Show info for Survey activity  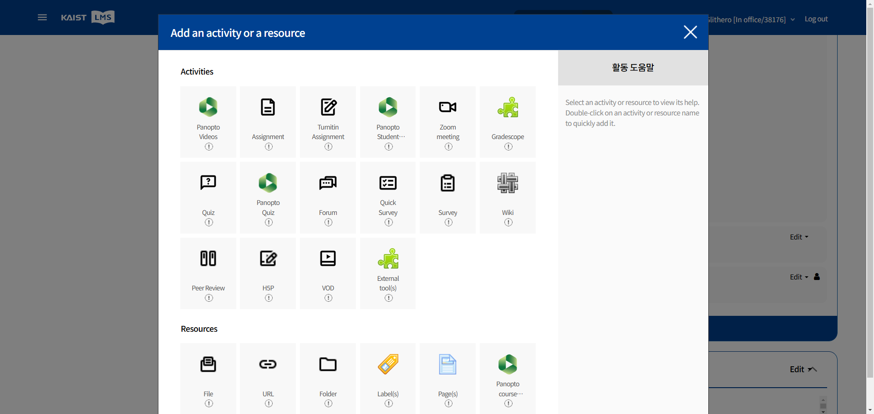[449, 222]
